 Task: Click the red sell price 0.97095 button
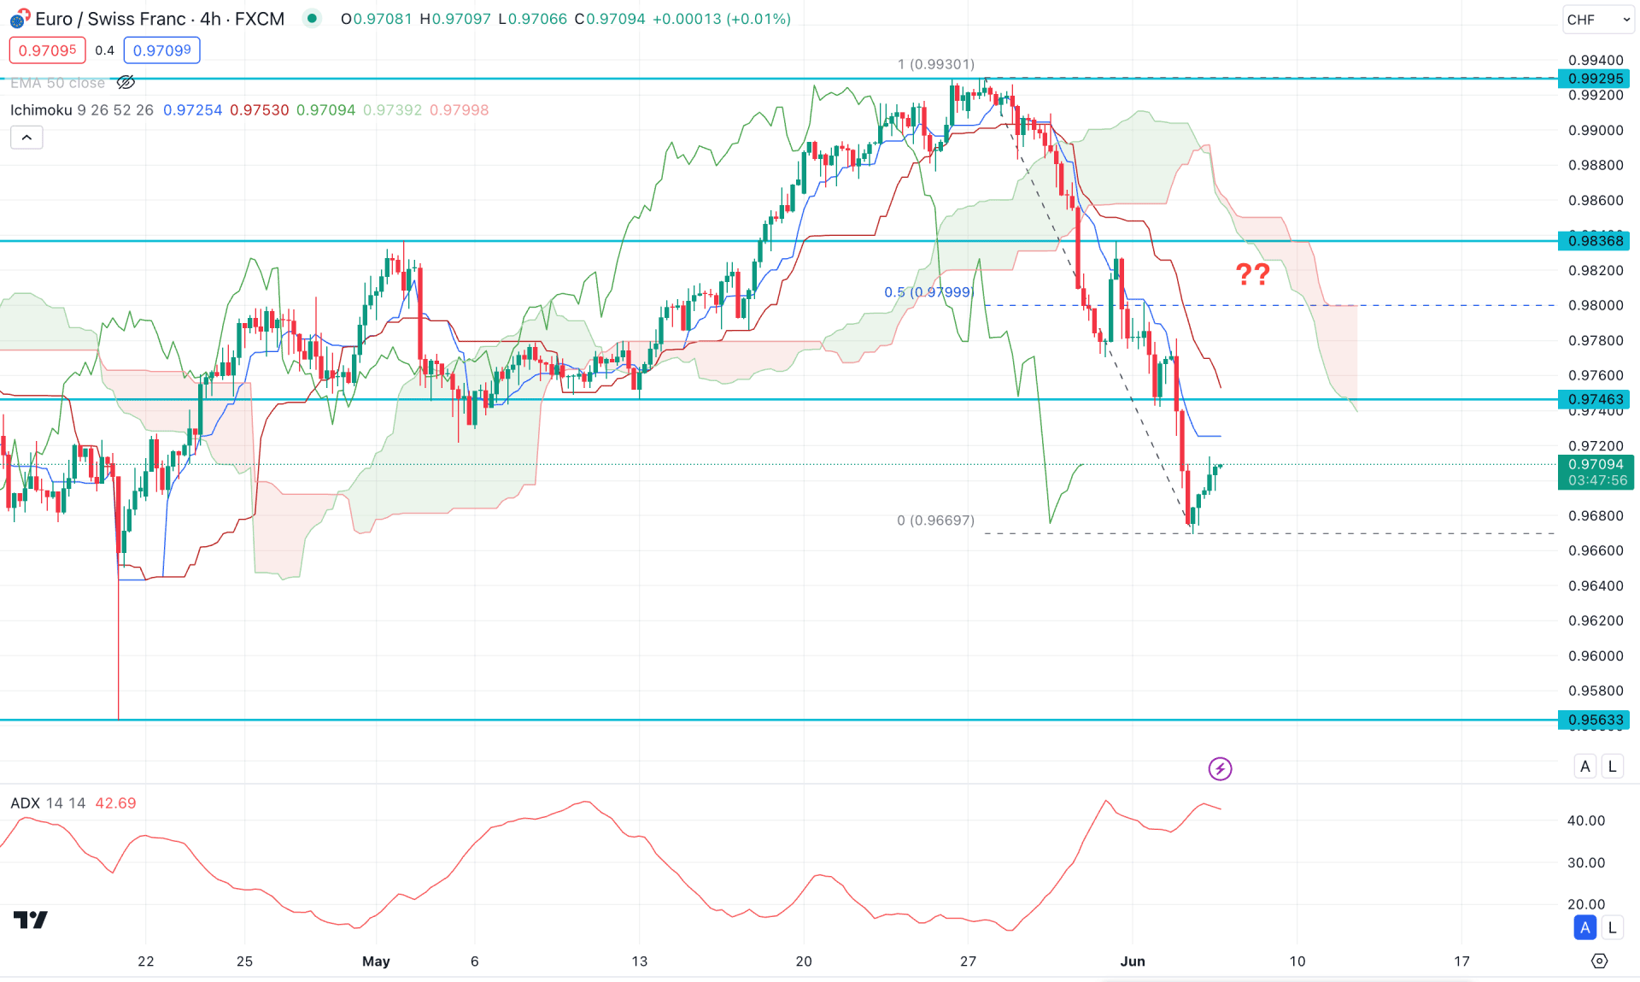(48, 50)
